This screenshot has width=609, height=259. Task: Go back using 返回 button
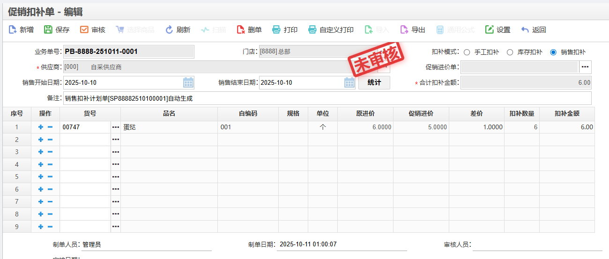point(526,30)
